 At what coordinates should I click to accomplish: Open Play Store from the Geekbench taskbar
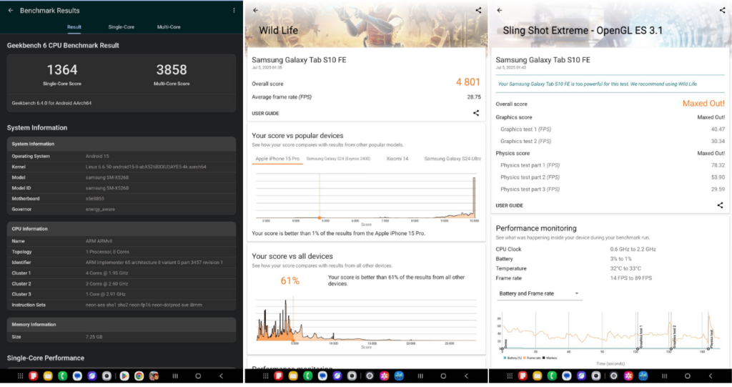pos(124,376)
